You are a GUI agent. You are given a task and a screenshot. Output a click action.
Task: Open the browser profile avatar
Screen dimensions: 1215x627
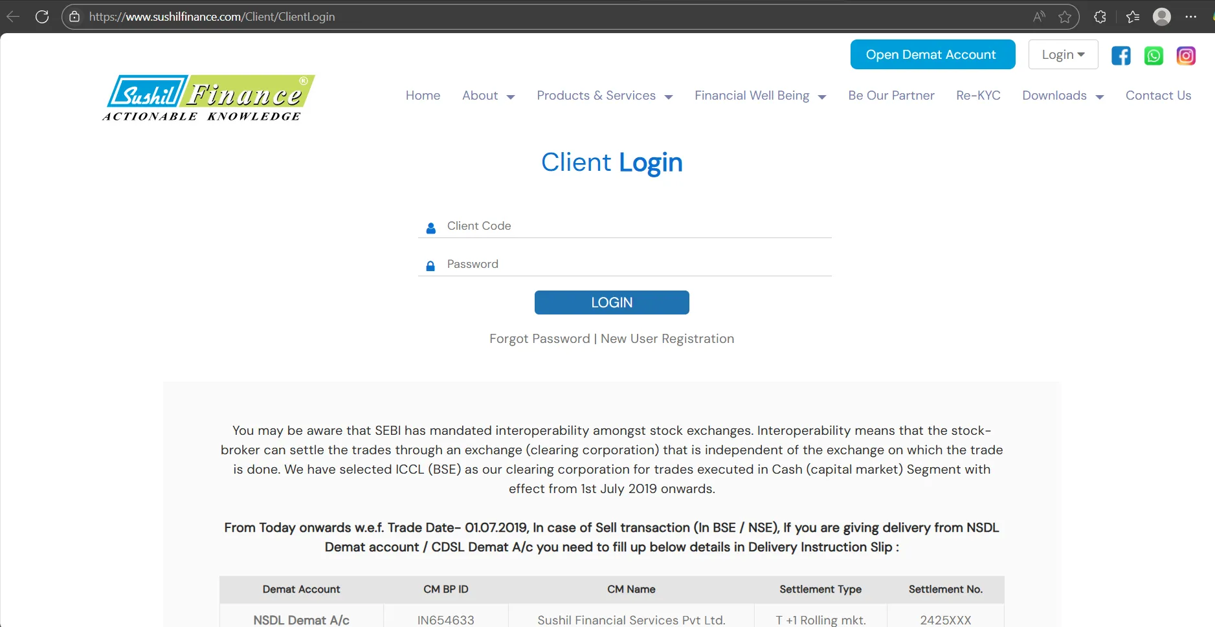click(x=1162, y=17)
